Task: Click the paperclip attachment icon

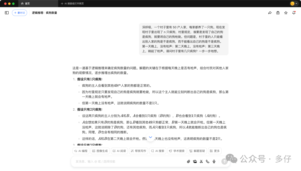Action: pos(188,162)
